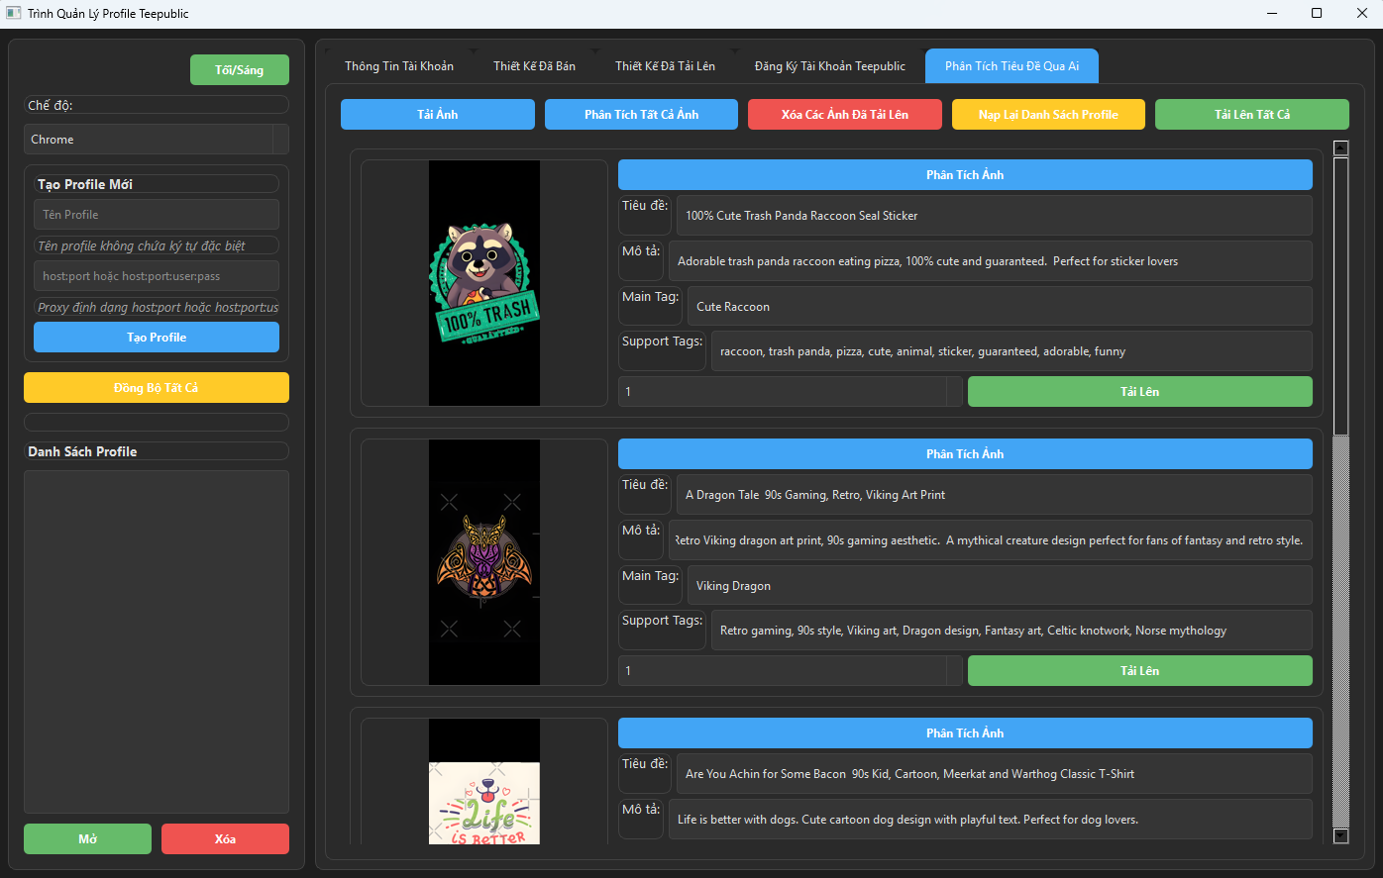
Task: Select the Đăng Ký Tài Khoản Teepublic tab
Action: click(830, 65)
